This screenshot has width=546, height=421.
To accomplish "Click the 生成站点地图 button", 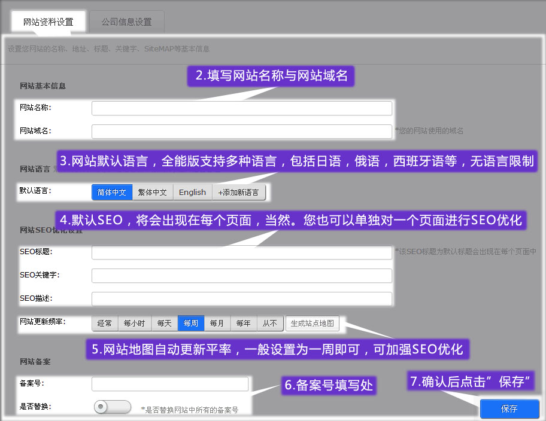I will coord(313,324).
